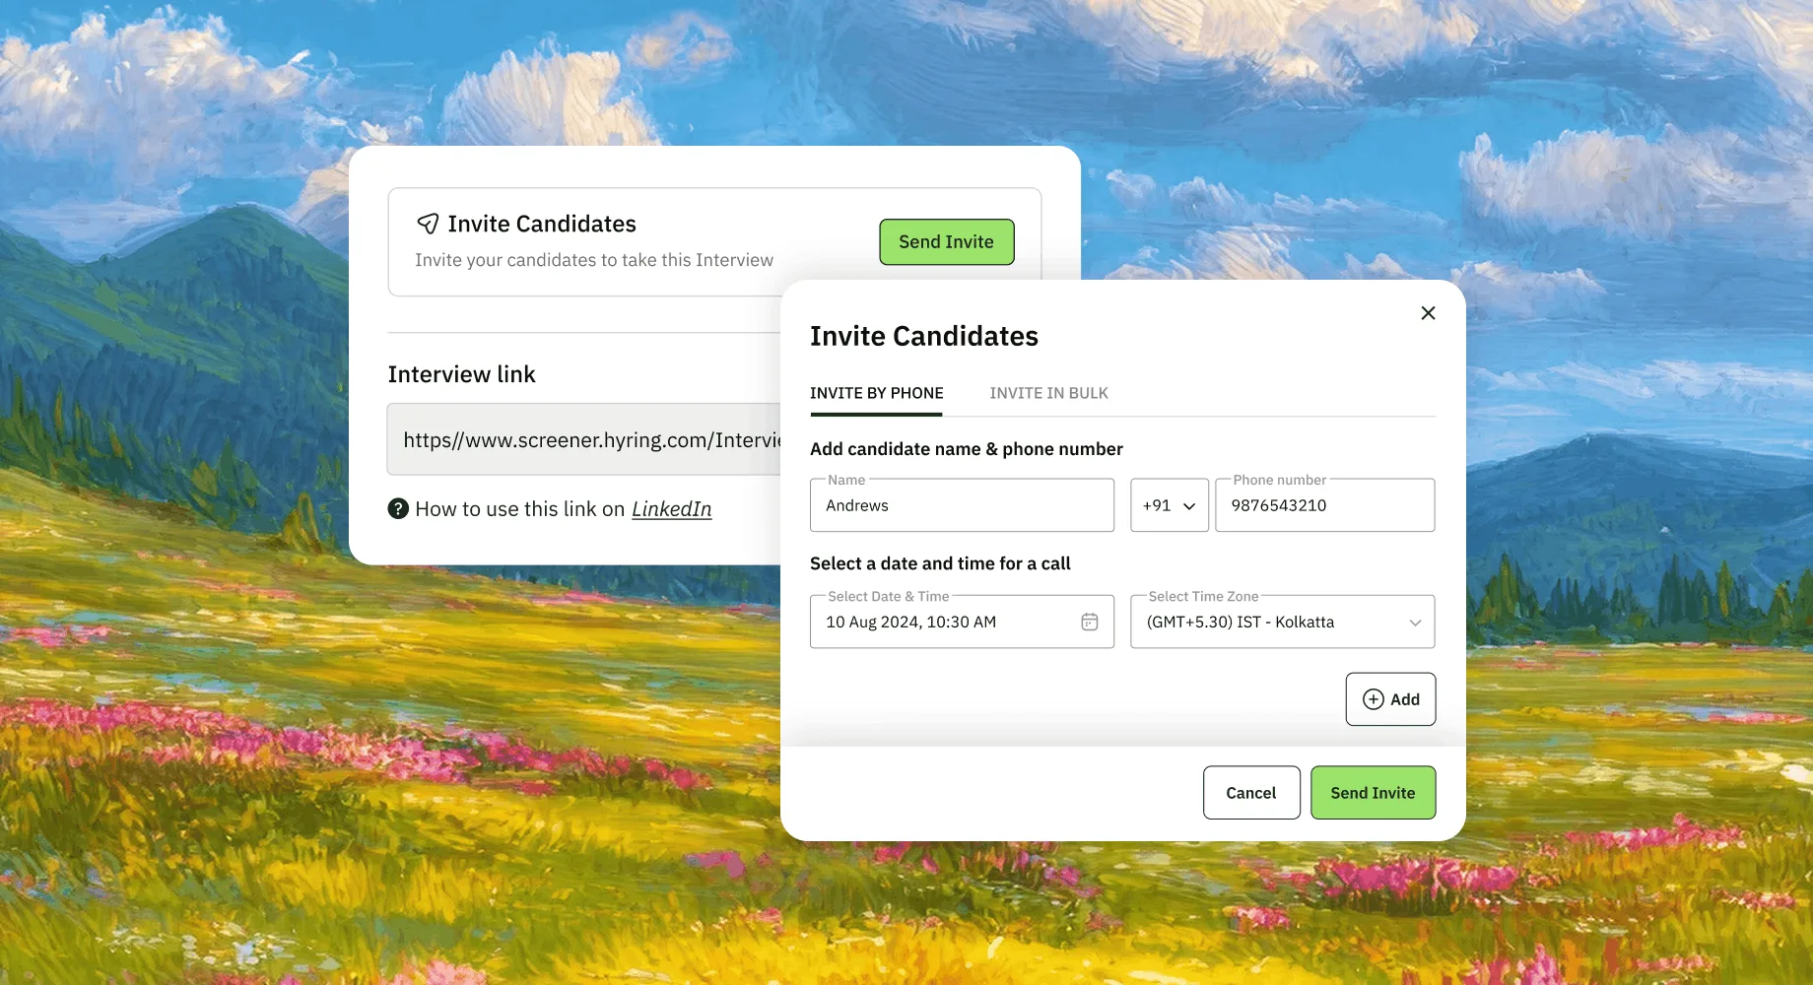Close the Invite Candidates dialog
This screenshot has width=1813, height=985.
pos(1428,313)
